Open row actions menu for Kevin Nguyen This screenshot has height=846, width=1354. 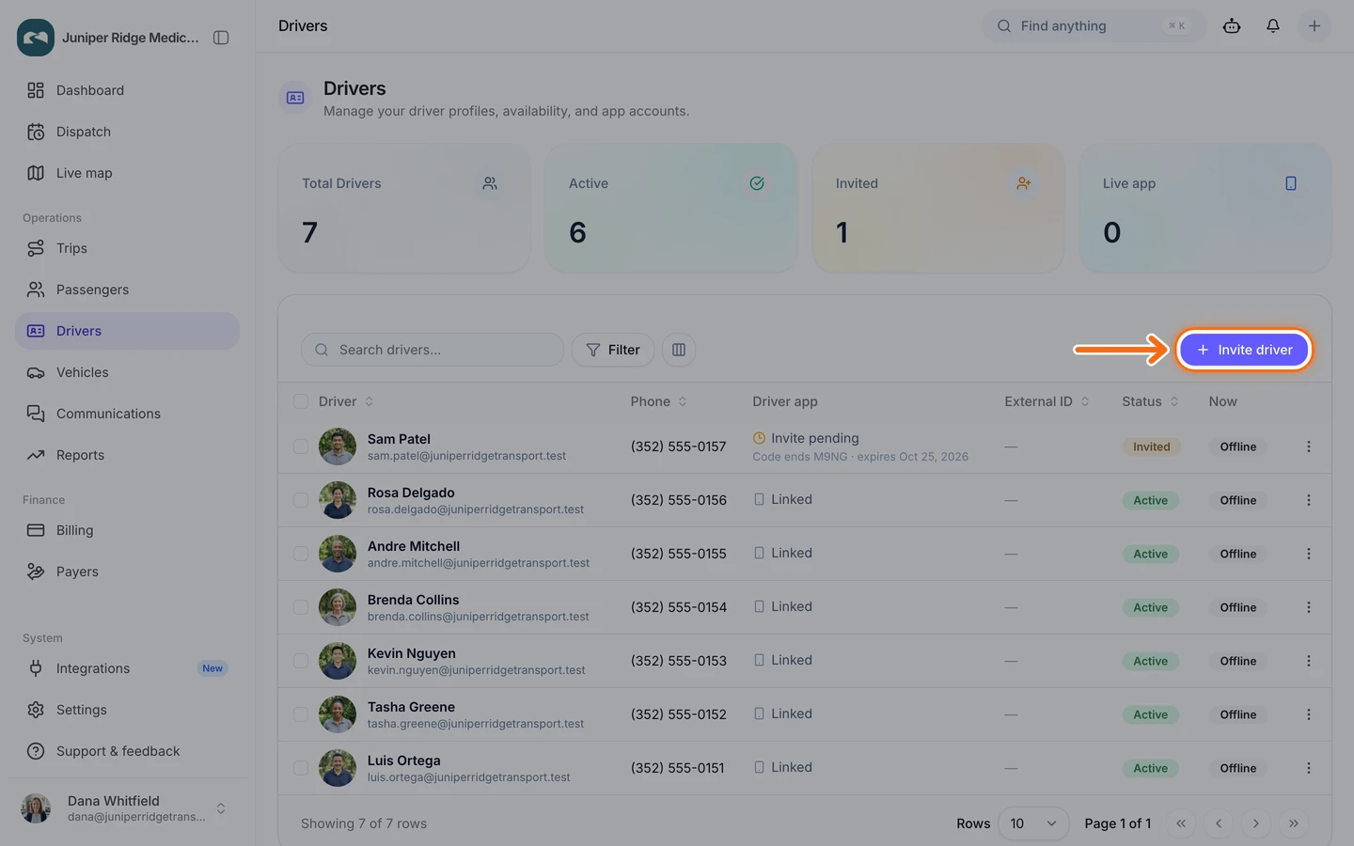tap(1308, 661)
